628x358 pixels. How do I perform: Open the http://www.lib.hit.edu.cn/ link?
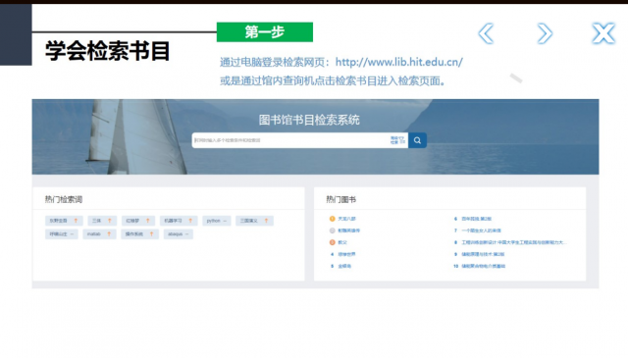pos(399,62)
